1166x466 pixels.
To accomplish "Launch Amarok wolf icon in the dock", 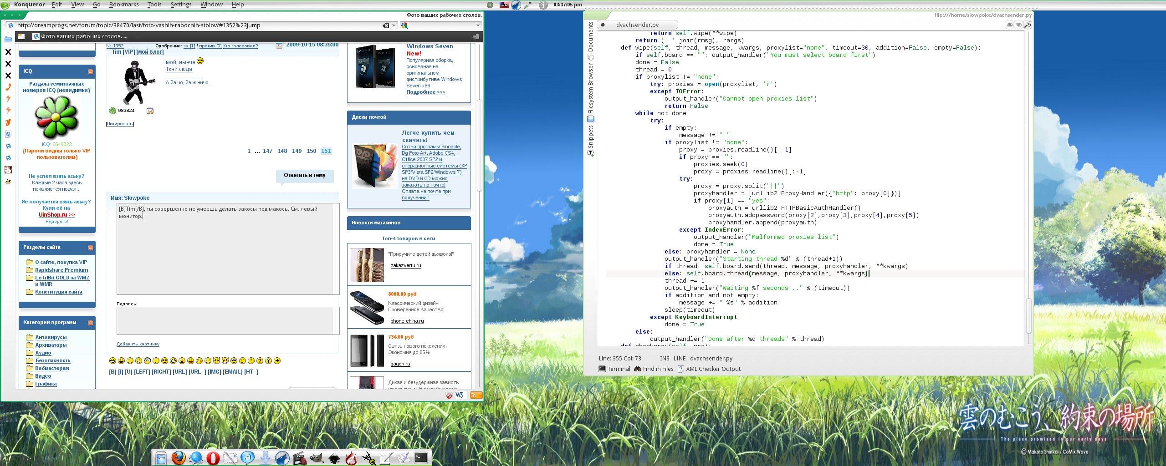I will [282, 457].
